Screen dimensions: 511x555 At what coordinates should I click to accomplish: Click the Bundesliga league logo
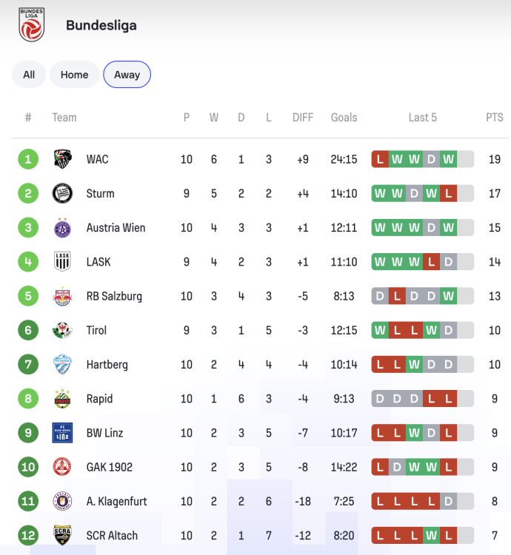tap(31, 25)
